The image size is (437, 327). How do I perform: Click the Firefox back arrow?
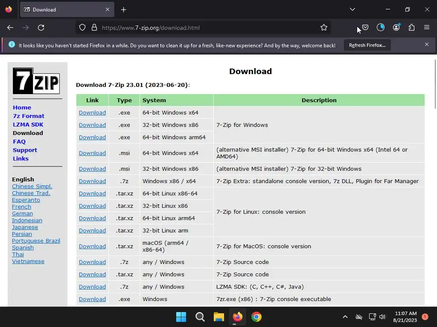[10, 28]
